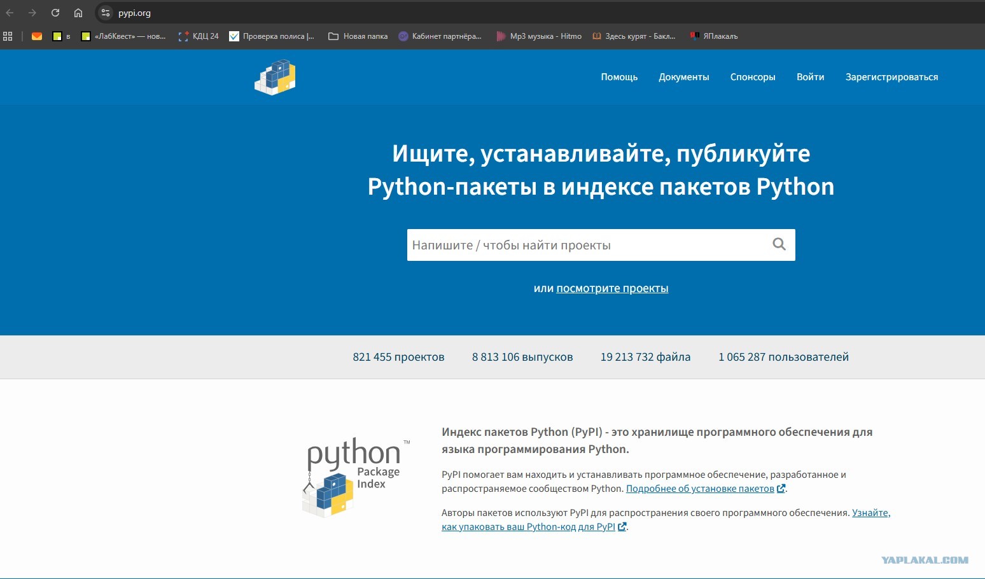
Task: View site information icon next to pypi.org
Action: [x=106, y=13]
